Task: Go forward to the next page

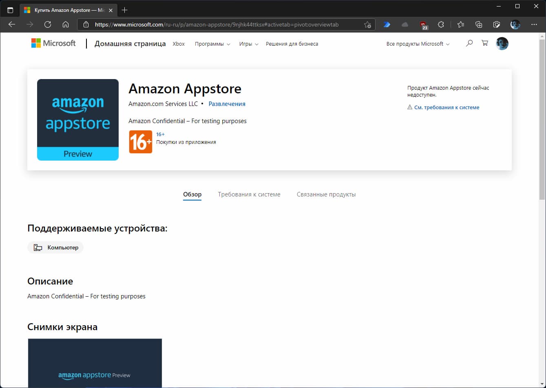Action: pyautogui.click(x=29, y=24)
